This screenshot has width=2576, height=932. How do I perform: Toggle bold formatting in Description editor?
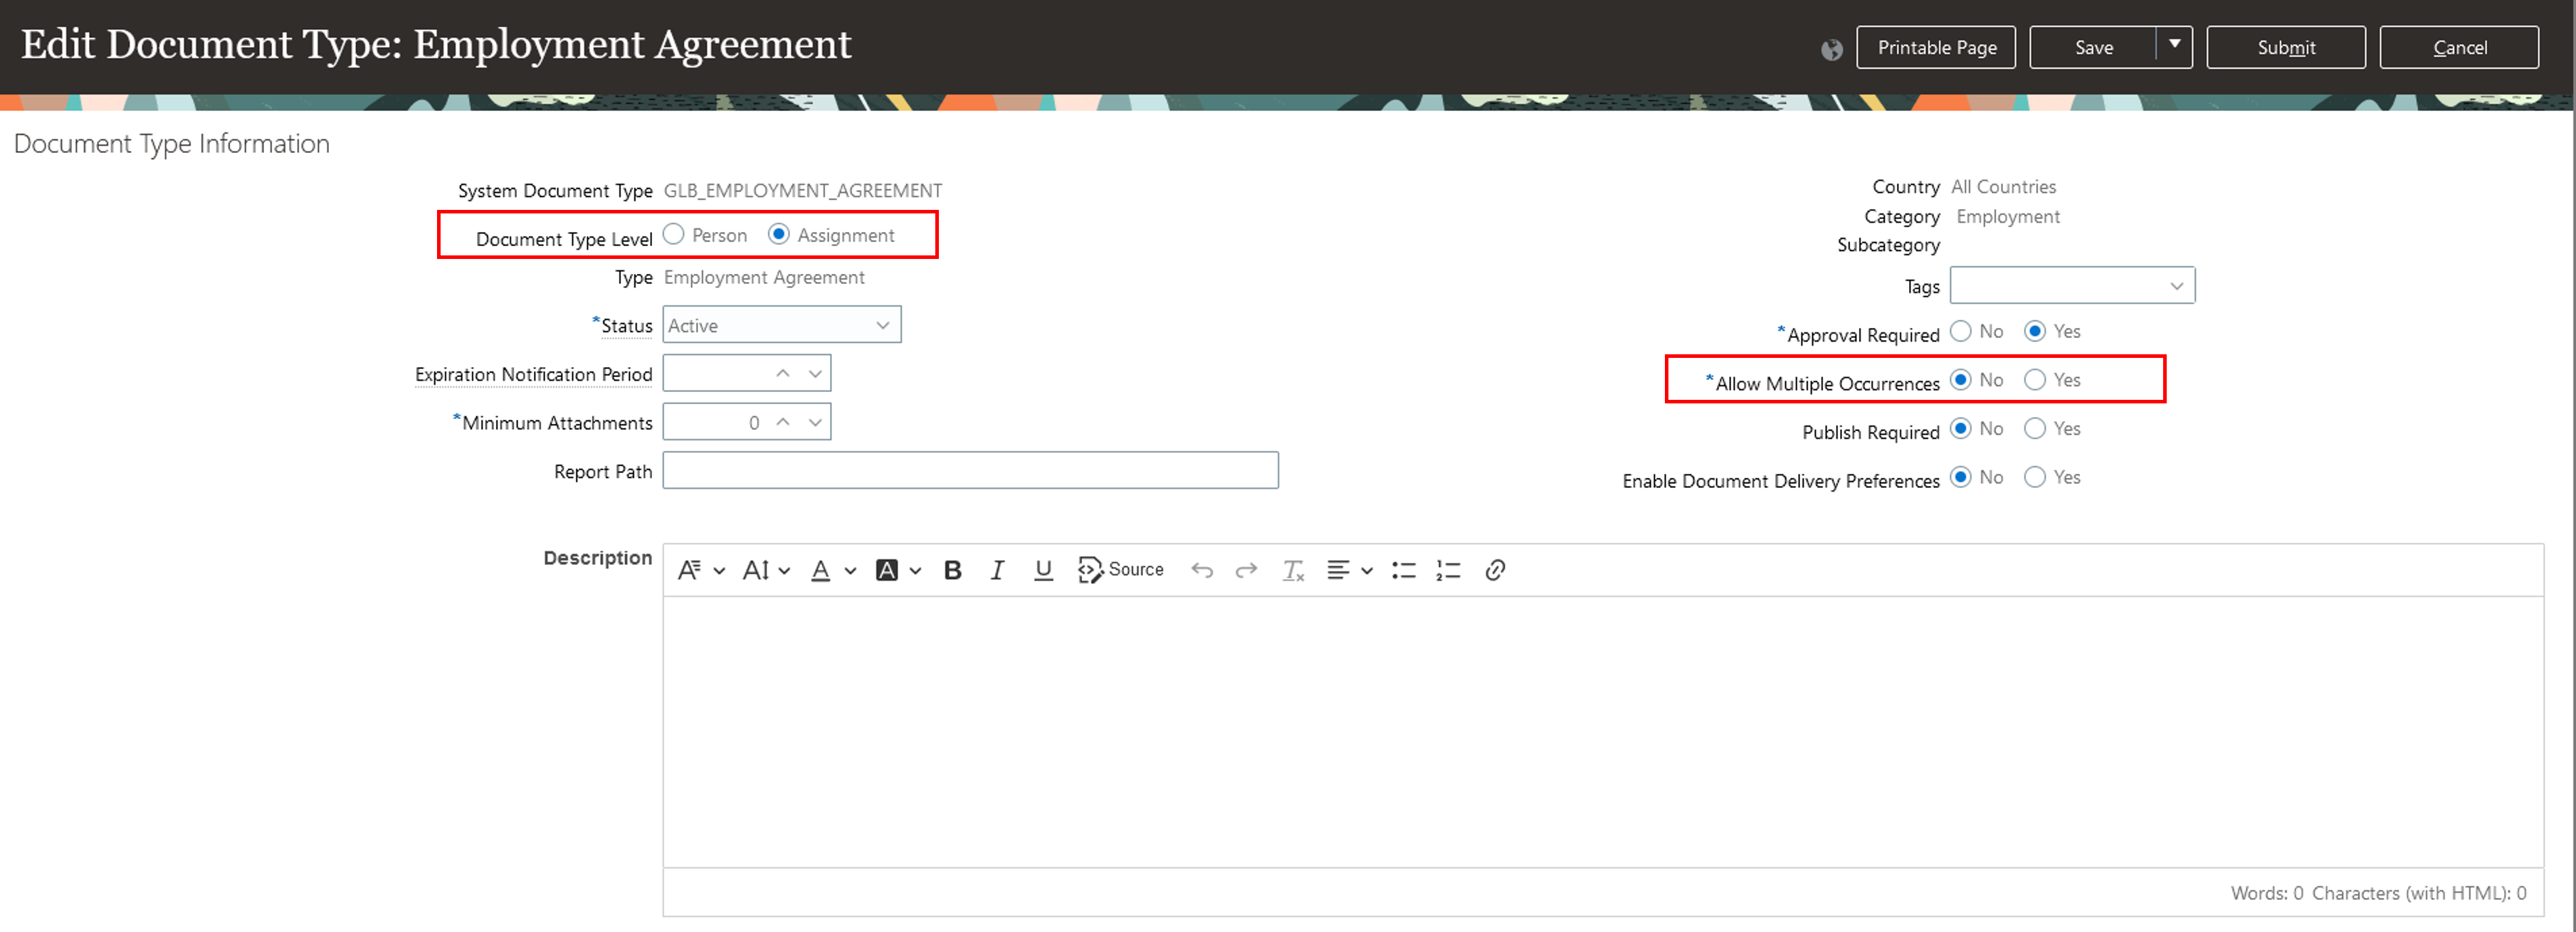click(x=952, y=570)
